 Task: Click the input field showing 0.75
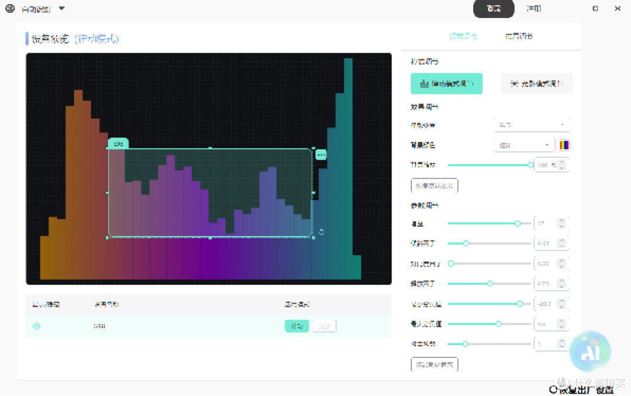[545, 284]
